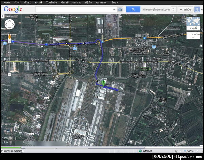Zoom out with the minus button
Viewport: 204px width, 160px height.
click(x=10, y=74)
